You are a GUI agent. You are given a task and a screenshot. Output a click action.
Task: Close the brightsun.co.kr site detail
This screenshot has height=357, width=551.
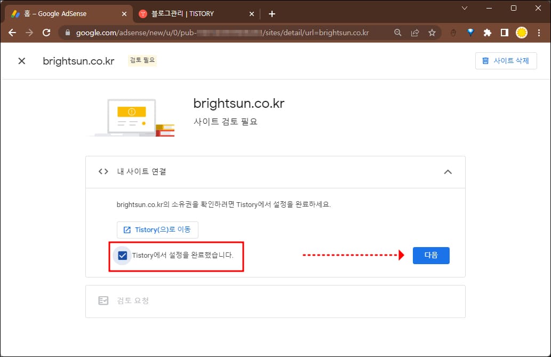coord(22,61)
